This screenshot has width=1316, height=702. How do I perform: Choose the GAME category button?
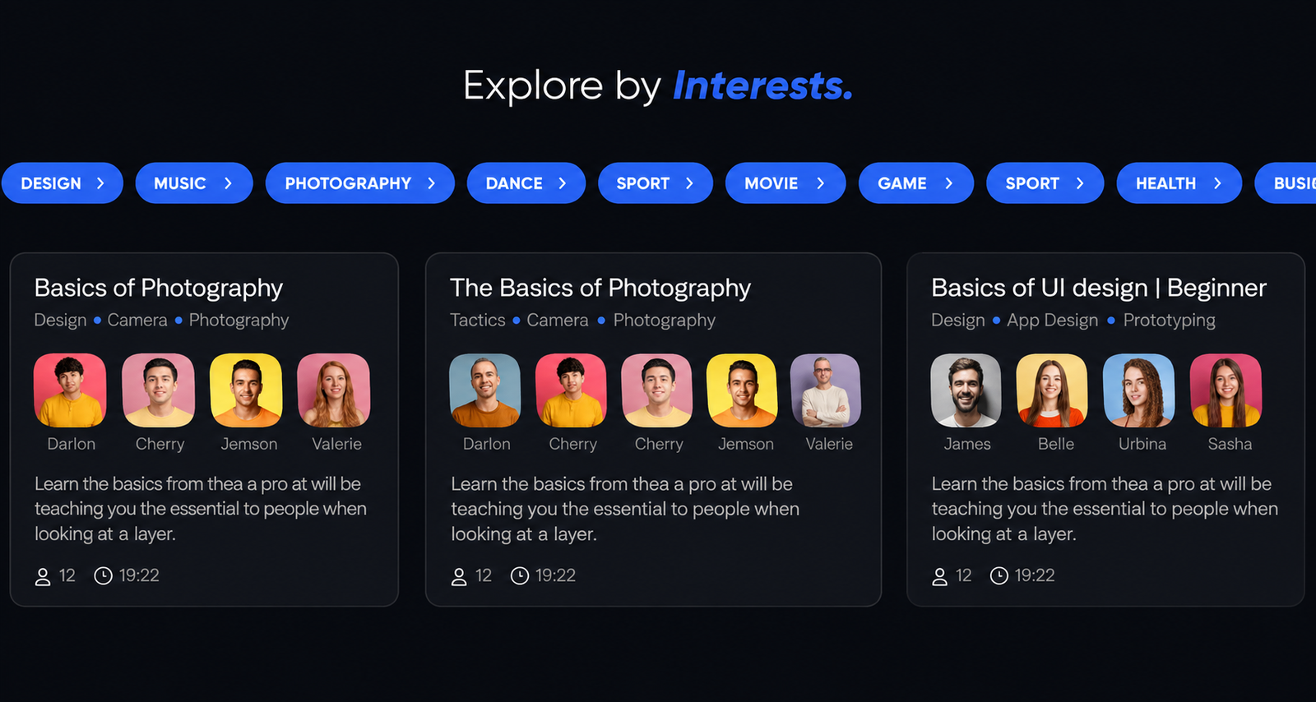pos(915,183)
